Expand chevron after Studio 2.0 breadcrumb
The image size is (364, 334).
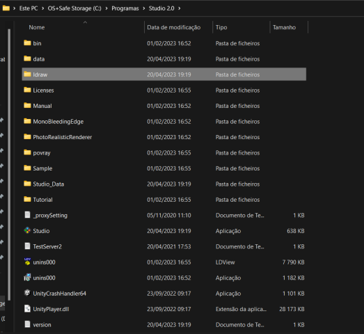click(x=180, y=8)
